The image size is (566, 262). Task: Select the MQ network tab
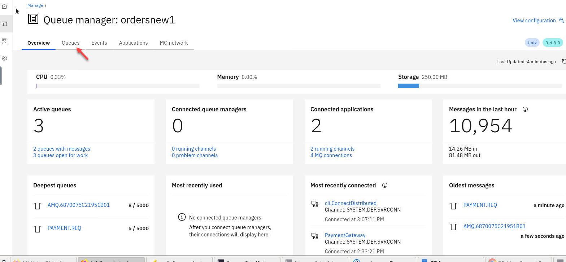pos(174,43)
